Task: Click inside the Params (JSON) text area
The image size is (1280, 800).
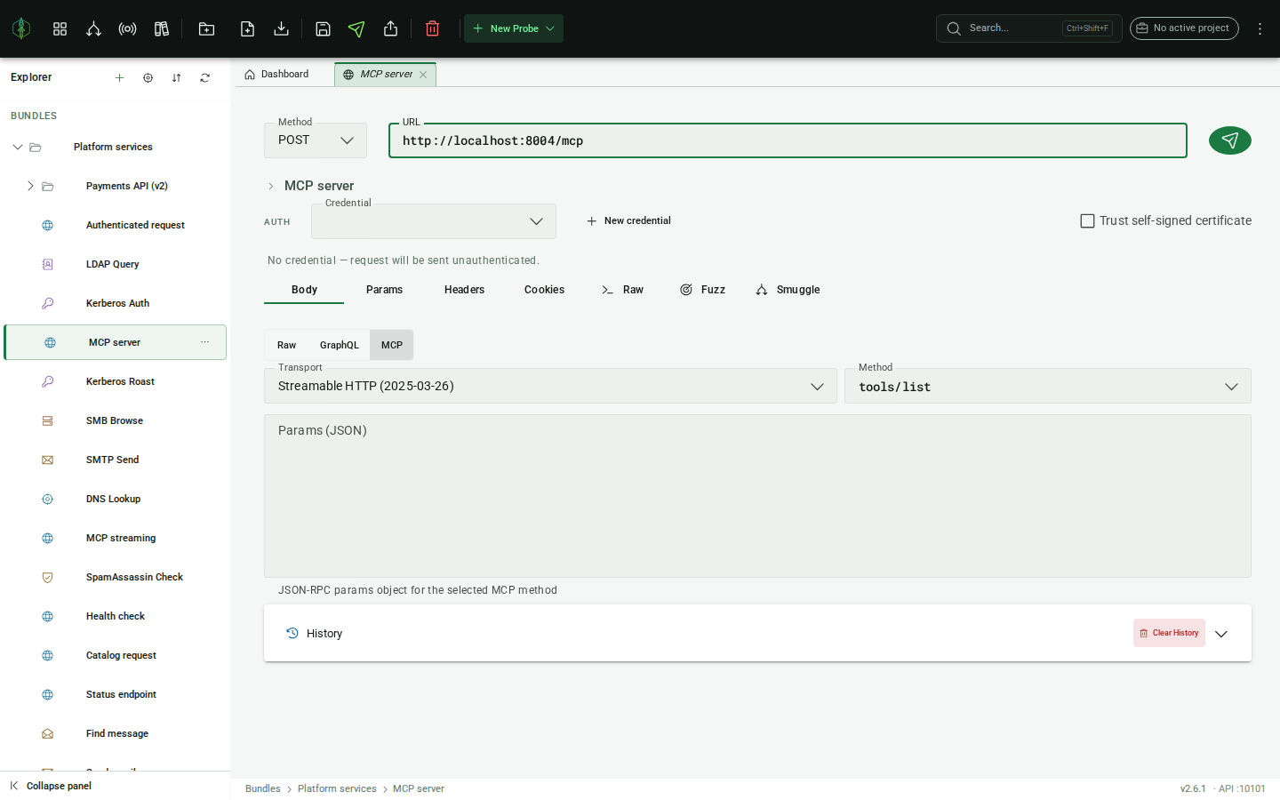Action: (x=757, y=496)
